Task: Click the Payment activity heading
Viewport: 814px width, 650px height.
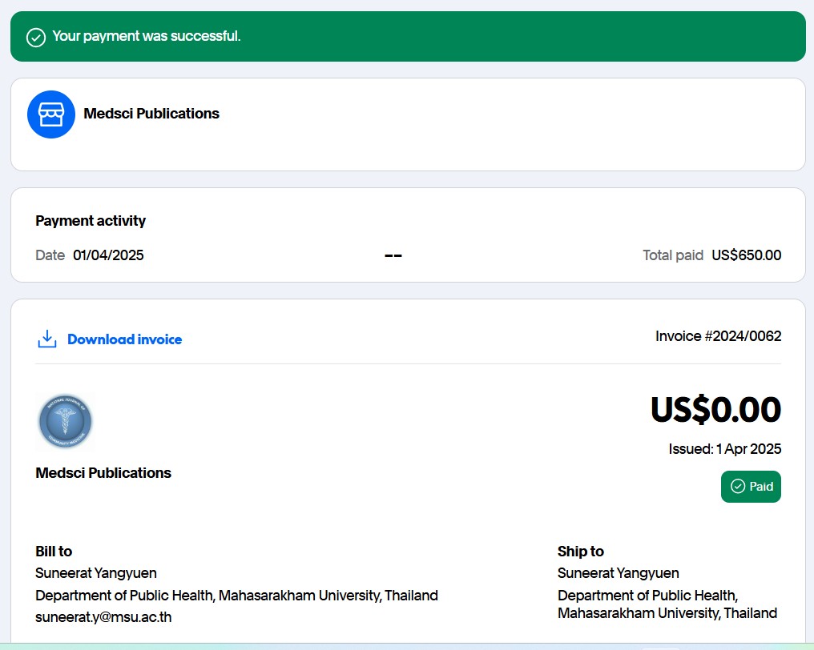Action: (91, 221)
